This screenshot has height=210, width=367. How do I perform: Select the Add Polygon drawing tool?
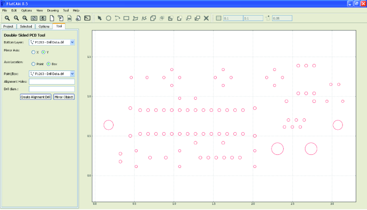[x=135, y=18]
